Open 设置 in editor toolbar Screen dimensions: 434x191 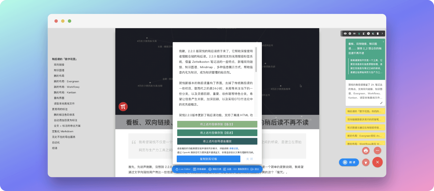(x=227, y=169)
